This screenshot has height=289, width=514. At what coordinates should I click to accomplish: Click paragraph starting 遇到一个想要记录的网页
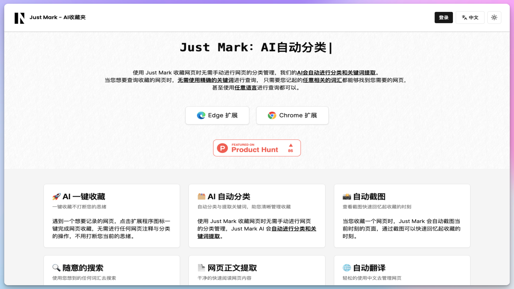tap(111, 229)
